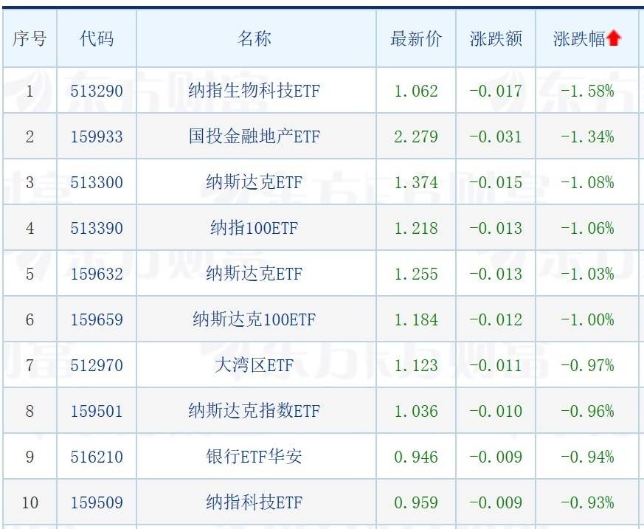Click fund code 513300
644x529 pixels.
click(97, 183)
